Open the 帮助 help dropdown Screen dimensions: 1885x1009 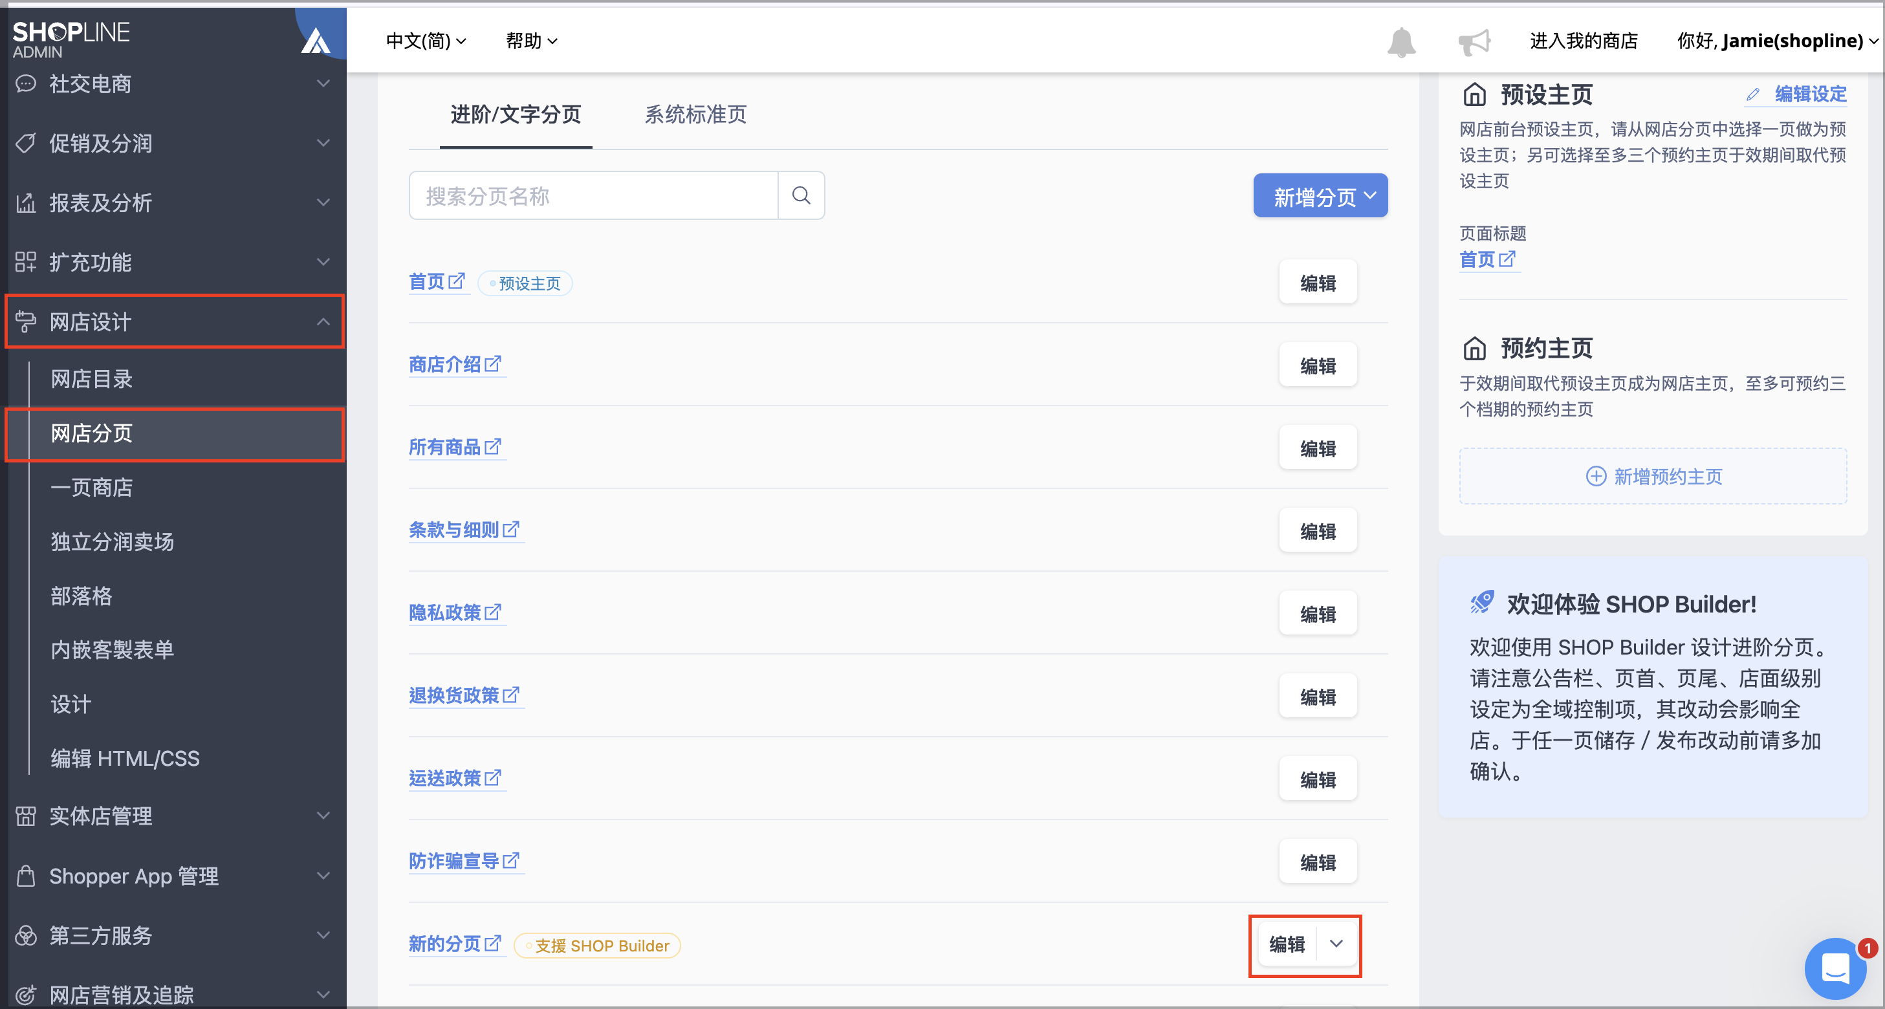(532, 41)
